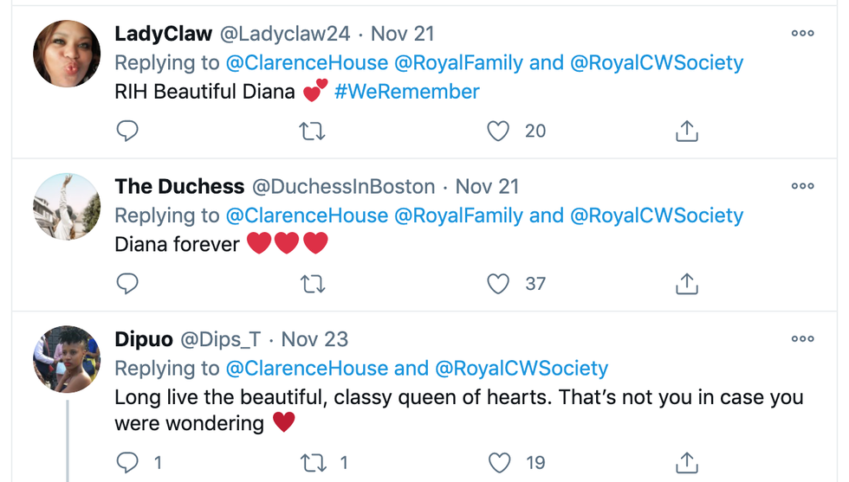Share LadyClaw's tweet

(686, 131)
